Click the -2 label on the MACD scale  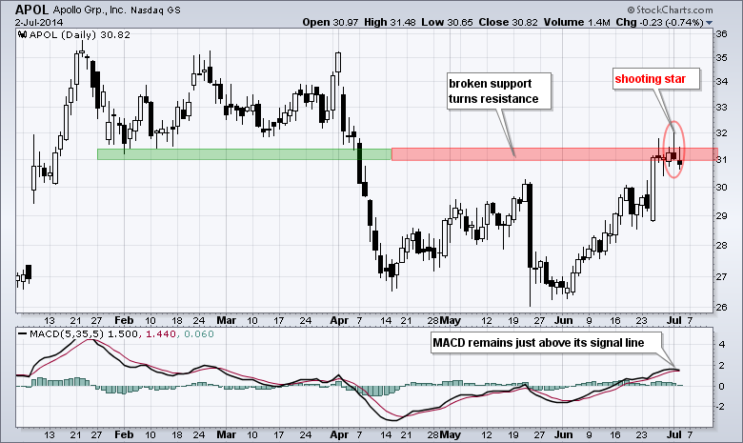(x=720, y=407)
